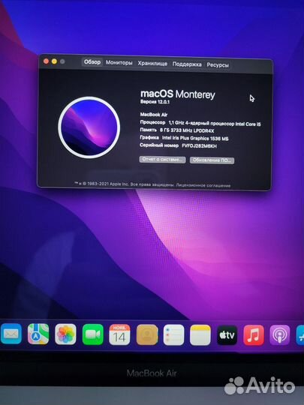
Task: Click the macOS Monterey round logo
Action: (89, 127)
